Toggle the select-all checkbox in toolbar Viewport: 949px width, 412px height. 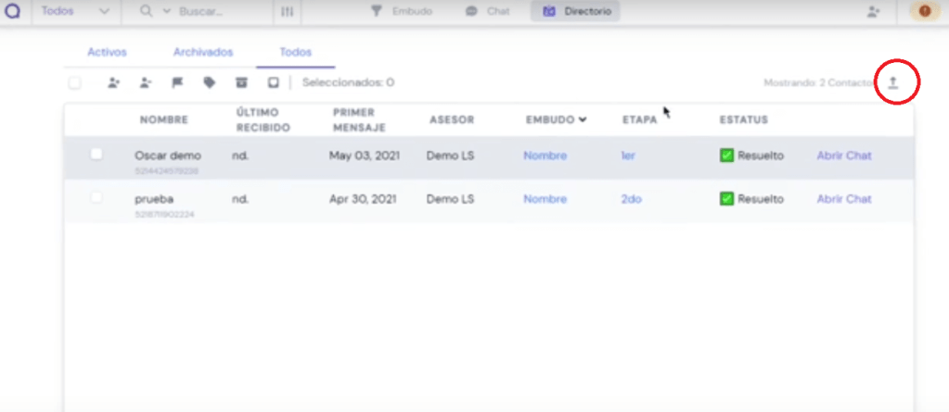74,82
